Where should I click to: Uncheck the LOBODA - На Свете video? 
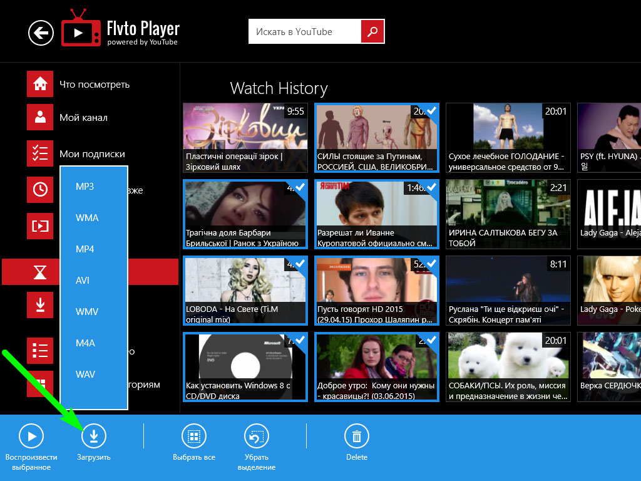[245, 291]
